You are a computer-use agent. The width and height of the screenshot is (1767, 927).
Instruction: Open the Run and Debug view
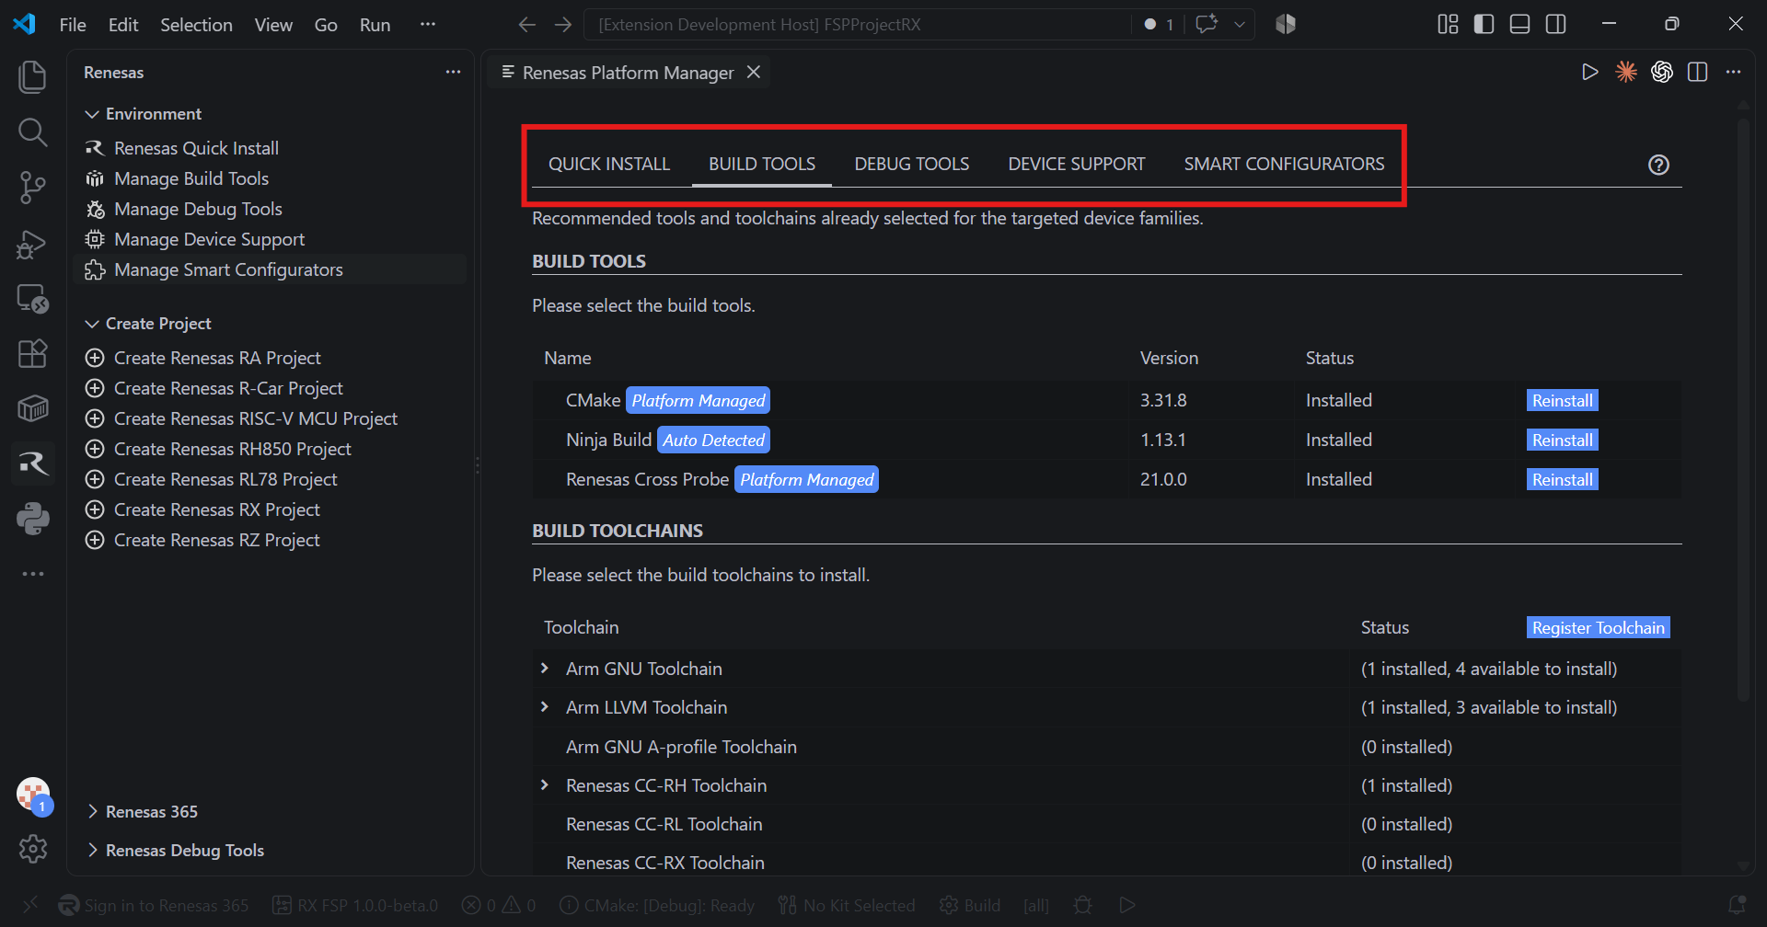32,244
